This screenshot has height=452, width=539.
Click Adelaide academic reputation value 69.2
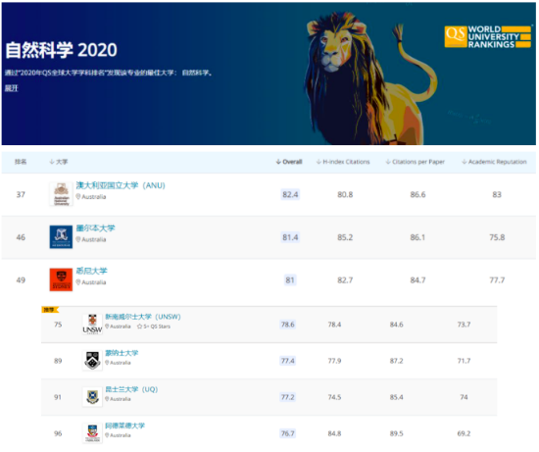pos(464,433)
